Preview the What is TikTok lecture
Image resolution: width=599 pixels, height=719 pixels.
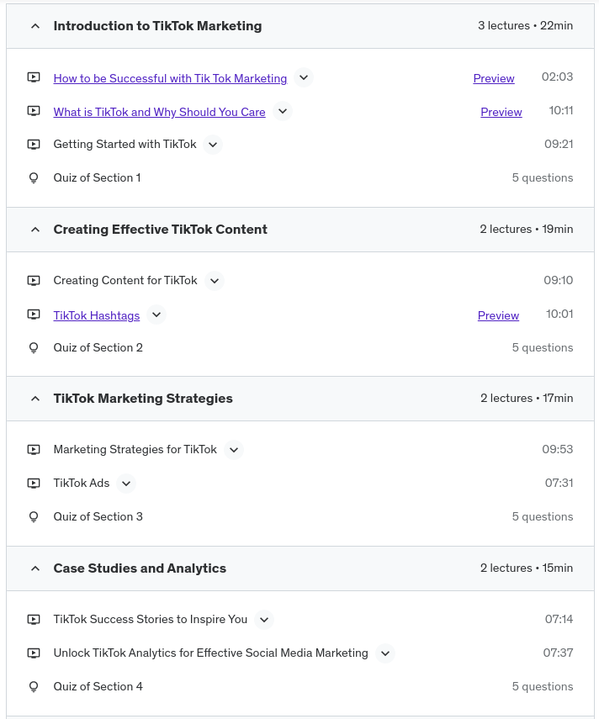click(501, 112)
